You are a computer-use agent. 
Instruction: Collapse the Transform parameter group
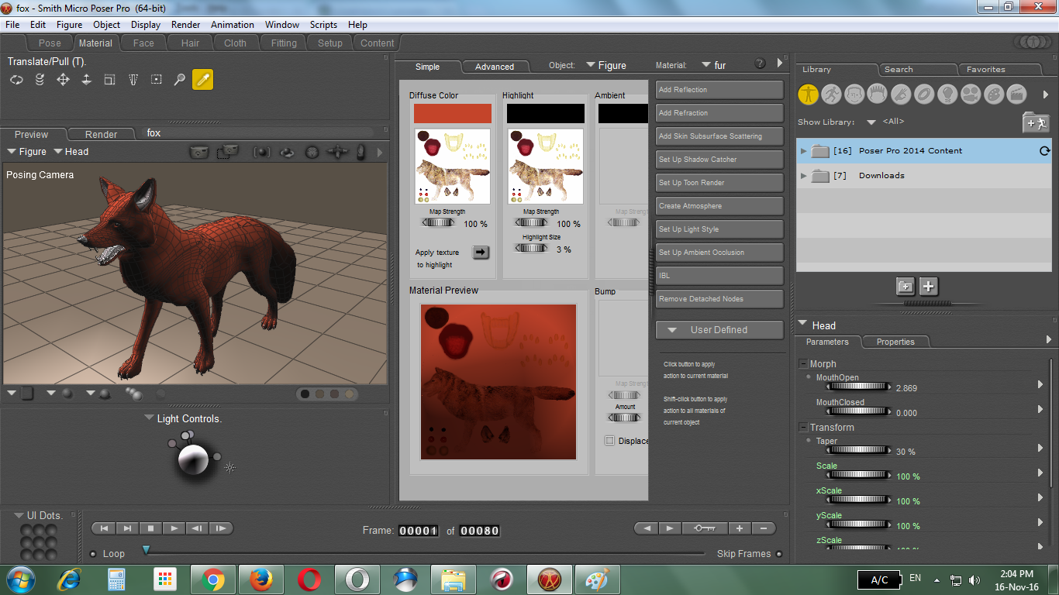click(x=804, y=427)
